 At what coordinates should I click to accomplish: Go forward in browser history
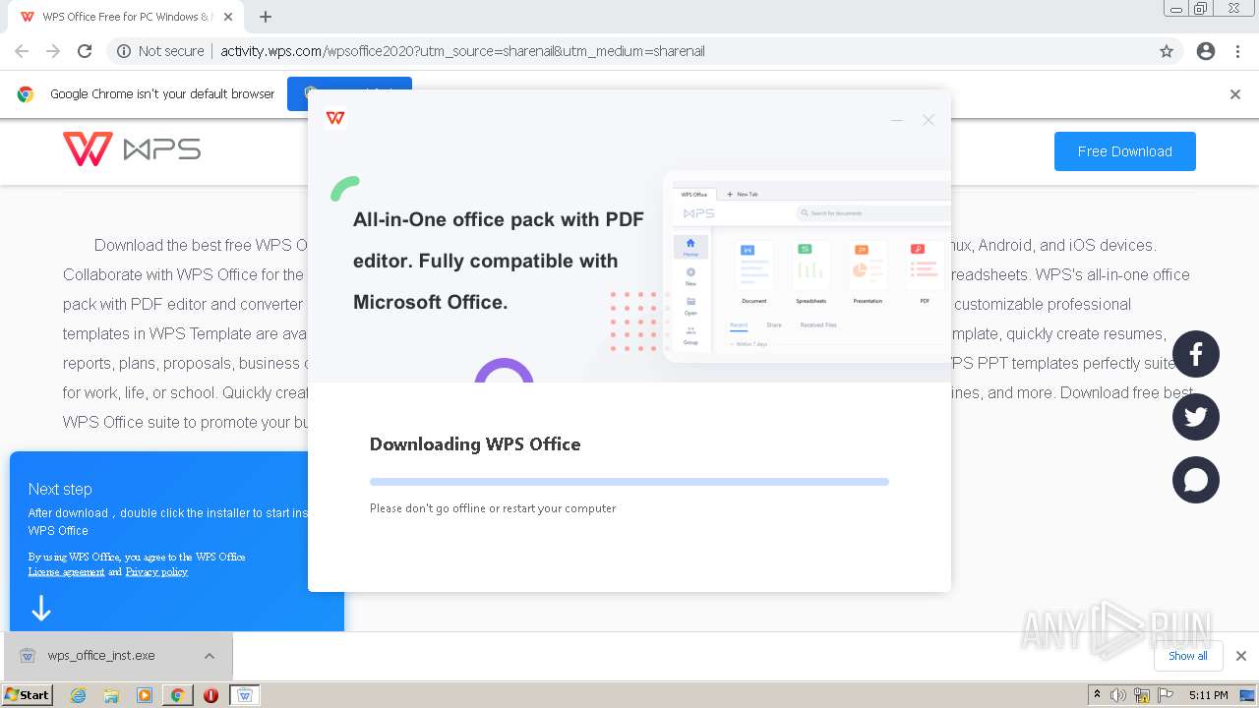pyautogui.click(x=53, y=51)
